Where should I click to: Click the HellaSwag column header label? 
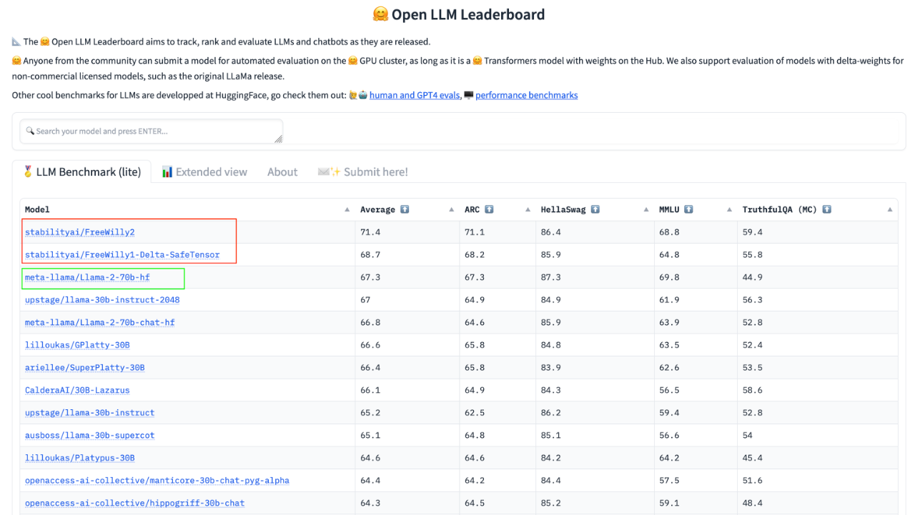(563, 209)
